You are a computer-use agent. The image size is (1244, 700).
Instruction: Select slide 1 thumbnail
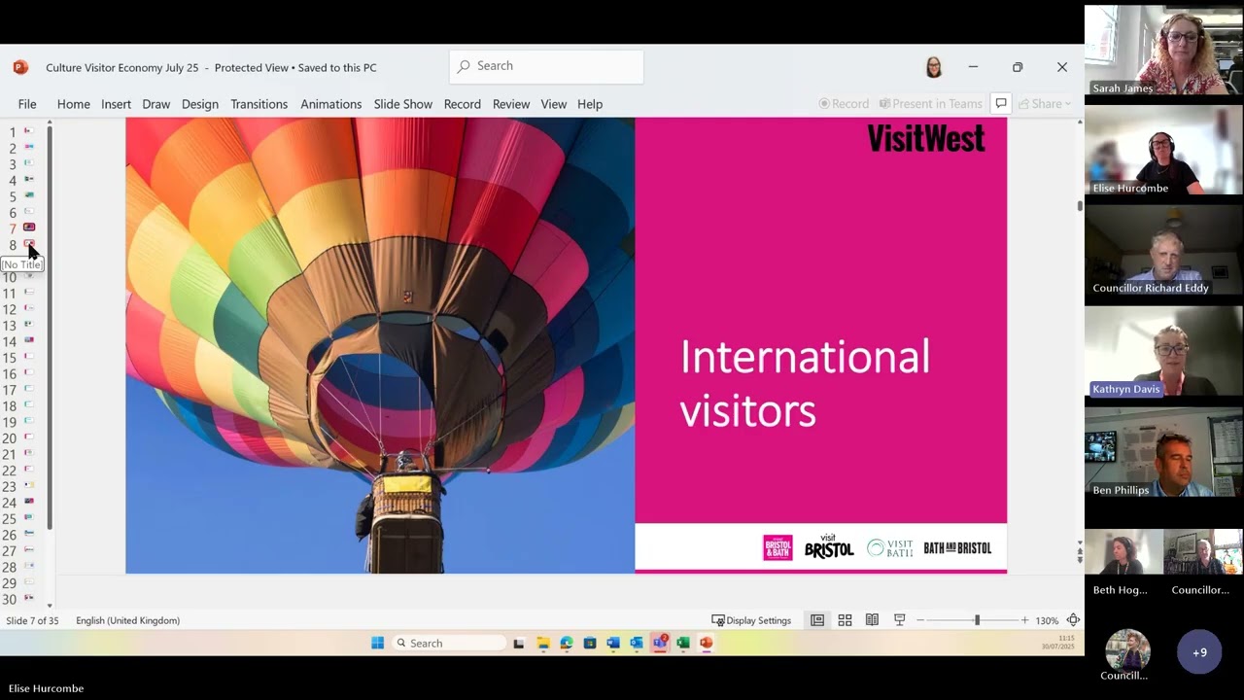28,131
